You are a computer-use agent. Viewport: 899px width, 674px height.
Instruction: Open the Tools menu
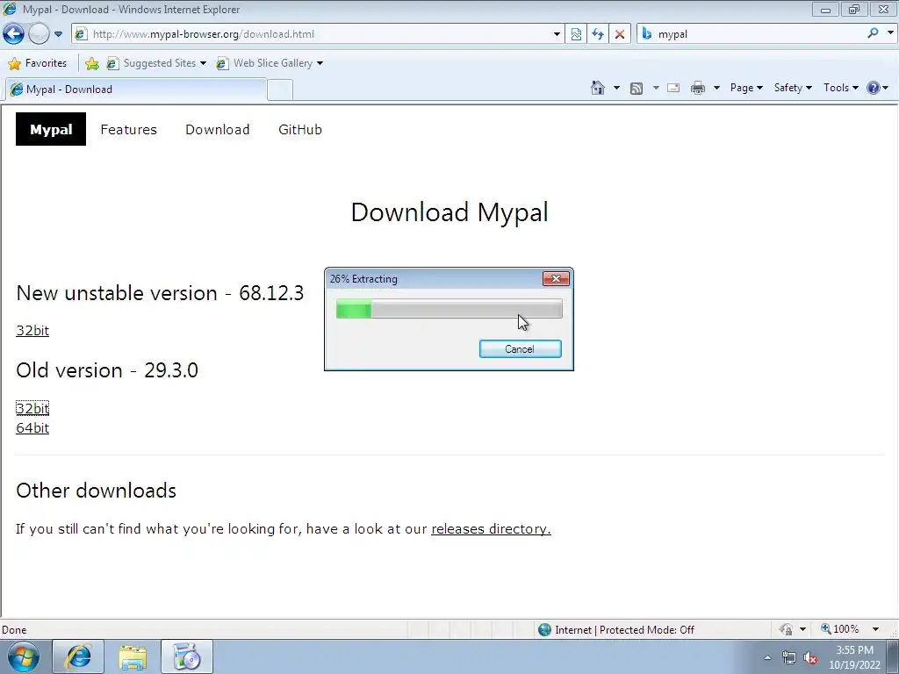tap(840, 88)
